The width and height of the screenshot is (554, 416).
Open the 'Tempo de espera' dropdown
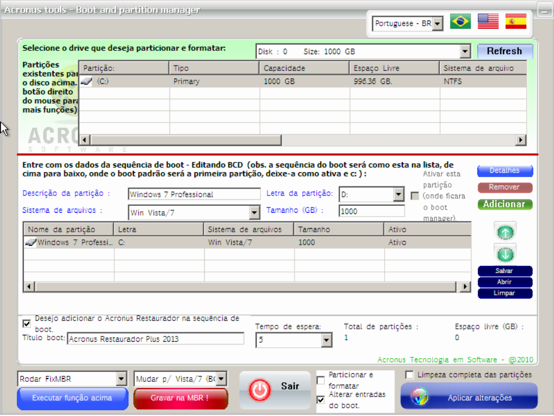point(327,340)
